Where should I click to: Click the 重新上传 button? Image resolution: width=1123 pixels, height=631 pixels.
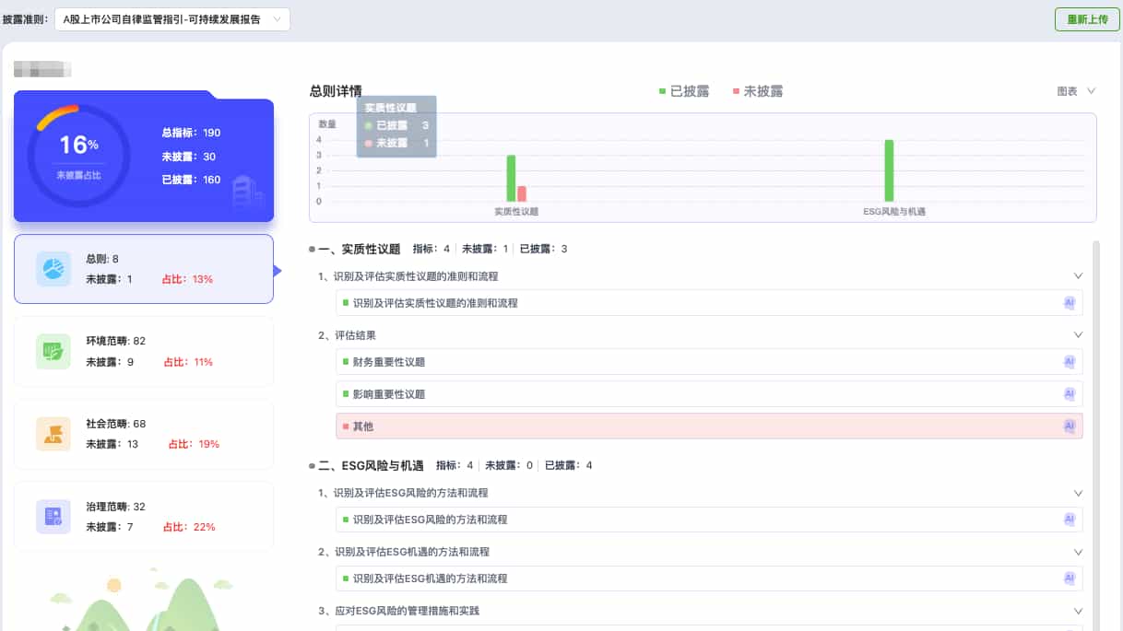[1086, 18]
